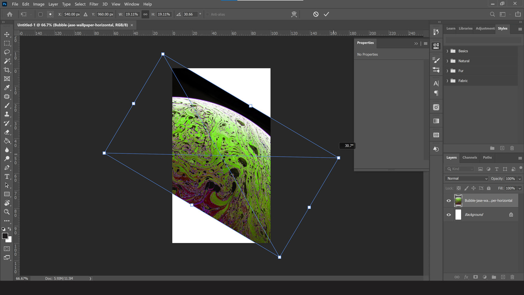Expand the Fabric styles folder

click(447, 81)
